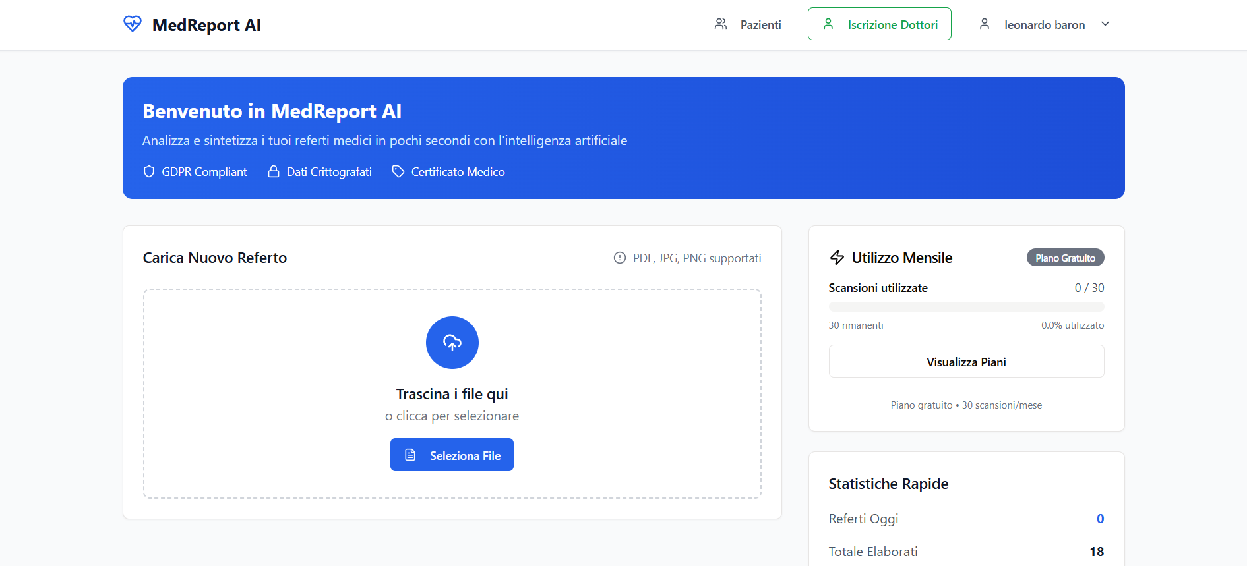Click the Pazienti people icon
The image size is (1247, 566).
[721, 24]
